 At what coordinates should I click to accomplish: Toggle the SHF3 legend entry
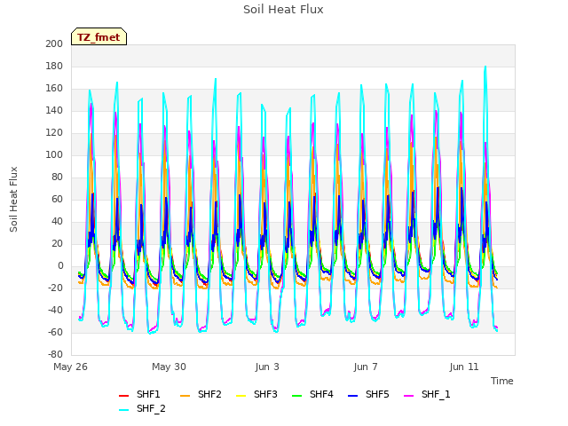[256, 394]
